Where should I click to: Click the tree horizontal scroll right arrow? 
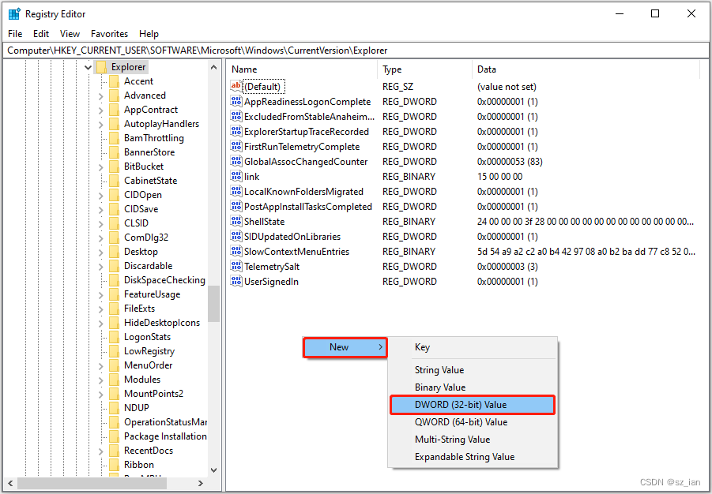(201, 483)
